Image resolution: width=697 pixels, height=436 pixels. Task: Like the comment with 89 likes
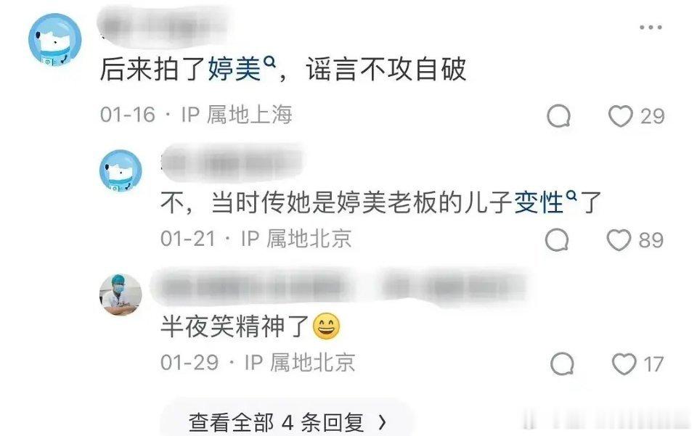[x=619, y=239]
